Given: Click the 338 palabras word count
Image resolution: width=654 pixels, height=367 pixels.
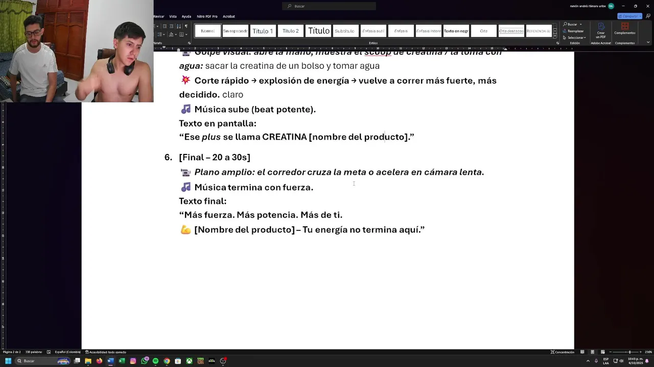Looking at the screenshot, I should pyautogui.click(x=33, y=352).
